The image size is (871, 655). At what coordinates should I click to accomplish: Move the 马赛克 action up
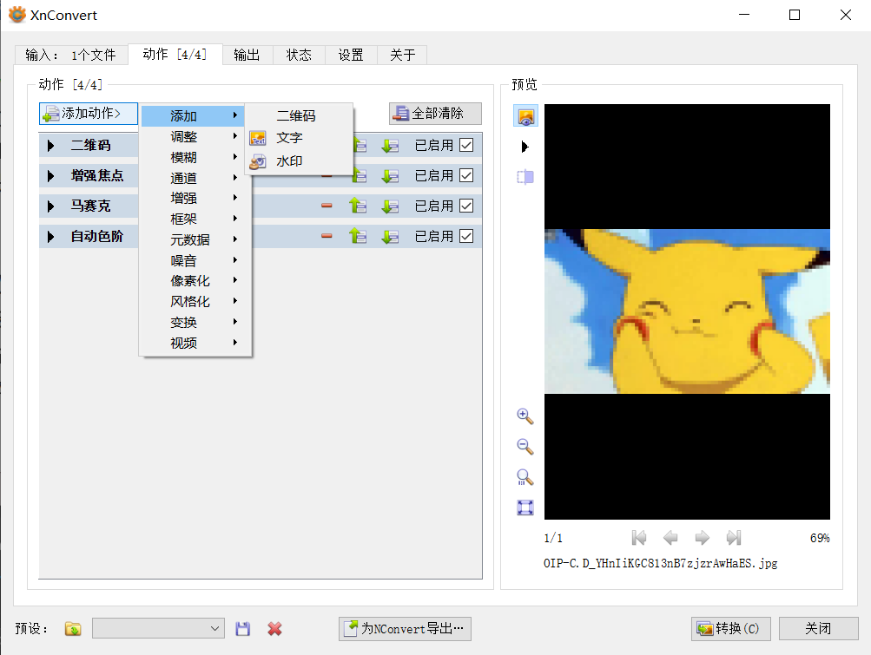click(358, 206)
